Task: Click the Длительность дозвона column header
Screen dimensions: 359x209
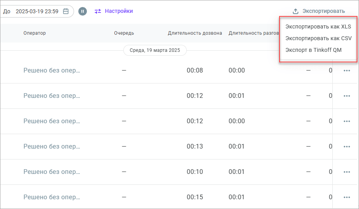Action: 195,33
